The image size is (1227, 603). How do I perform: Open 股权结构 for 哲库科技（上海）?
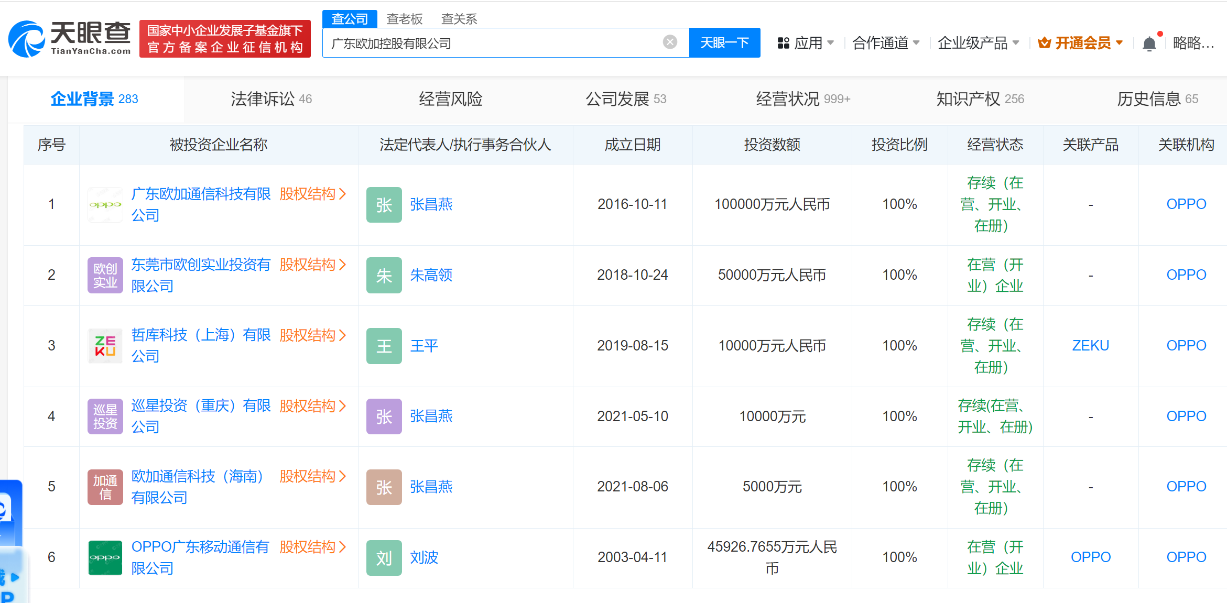pos(313,335)
